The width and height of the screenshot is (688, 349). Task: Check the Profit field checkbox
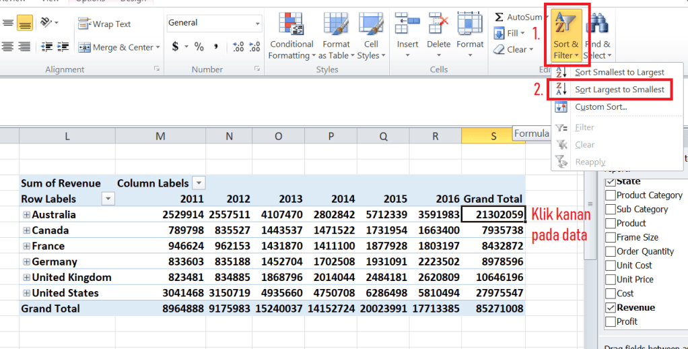click(x=609, y=321)
